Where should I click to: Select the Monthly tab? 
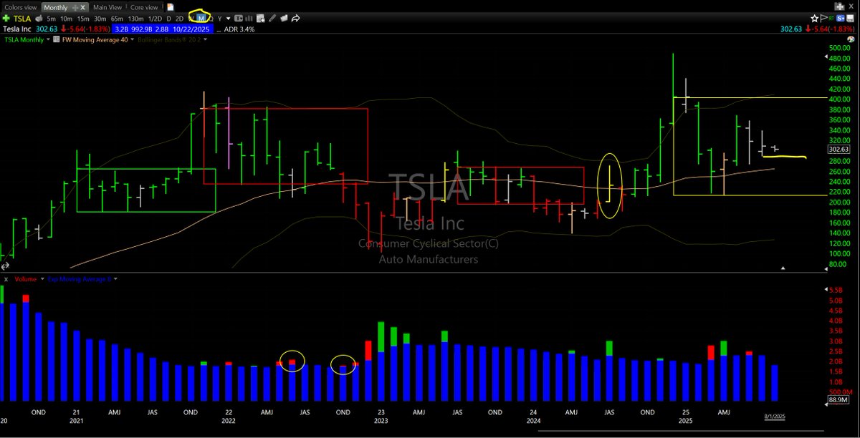[56, 7]
